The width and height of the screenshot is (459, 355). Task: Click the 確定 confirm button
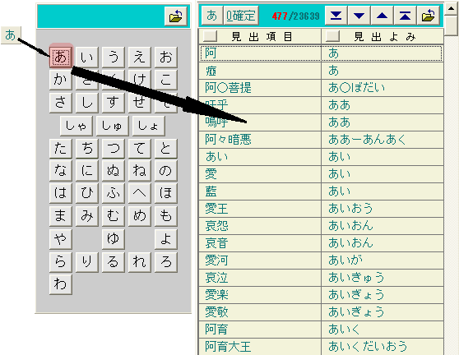pos(241,16)
